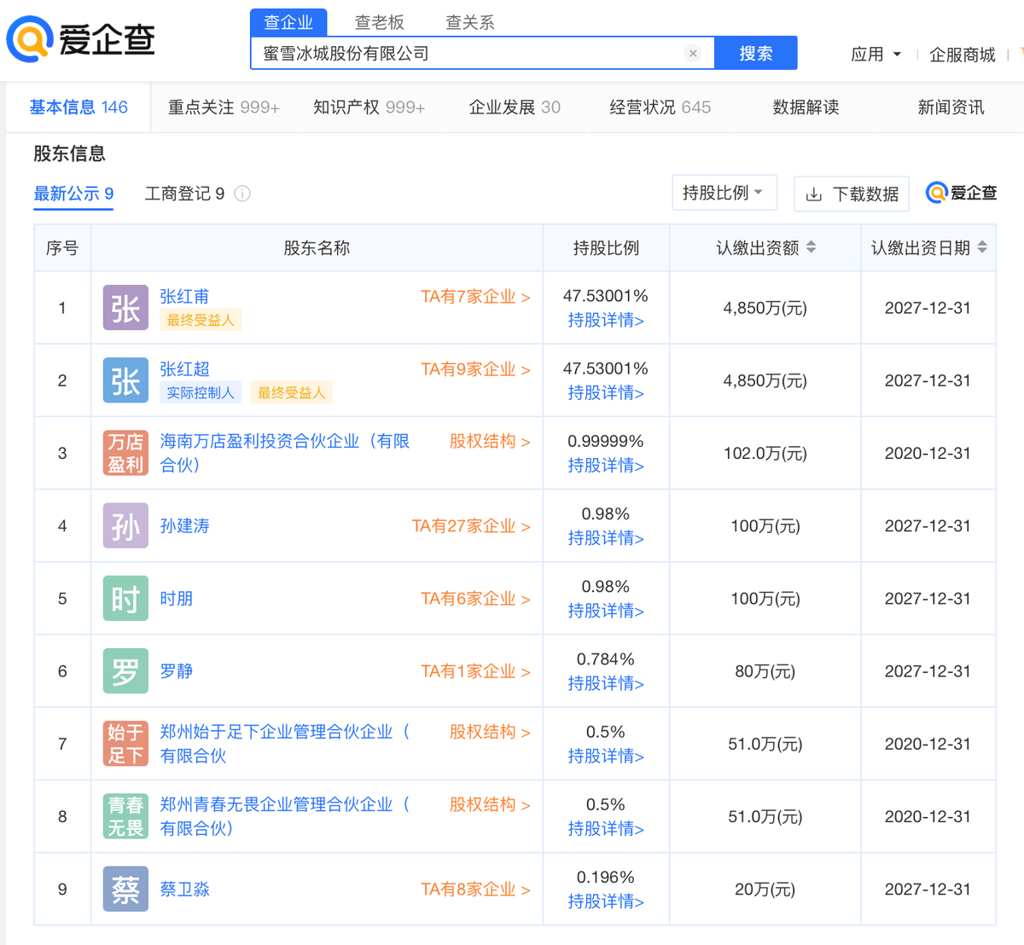This screenshot has height=945, width=1024.
Task: Click TA有9家企业 for 张红超
Action: pos(475,369)
